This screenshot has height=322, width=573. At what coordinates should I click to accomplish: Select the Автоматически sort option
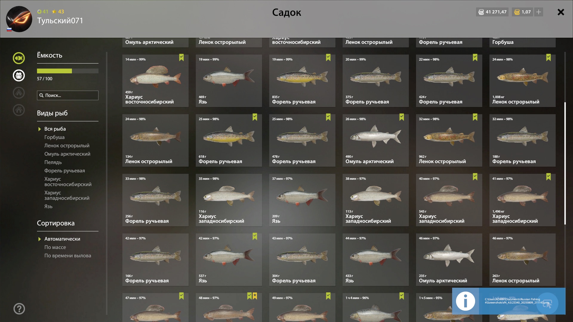62,239
